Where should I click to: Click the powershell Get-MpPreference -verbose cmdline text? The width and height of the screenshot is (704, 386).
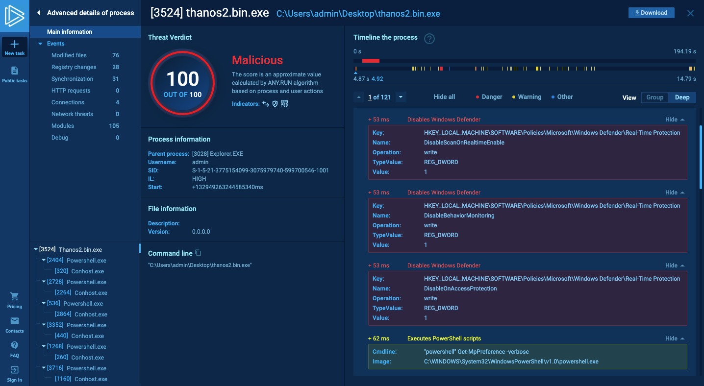[x=477, y=352]
